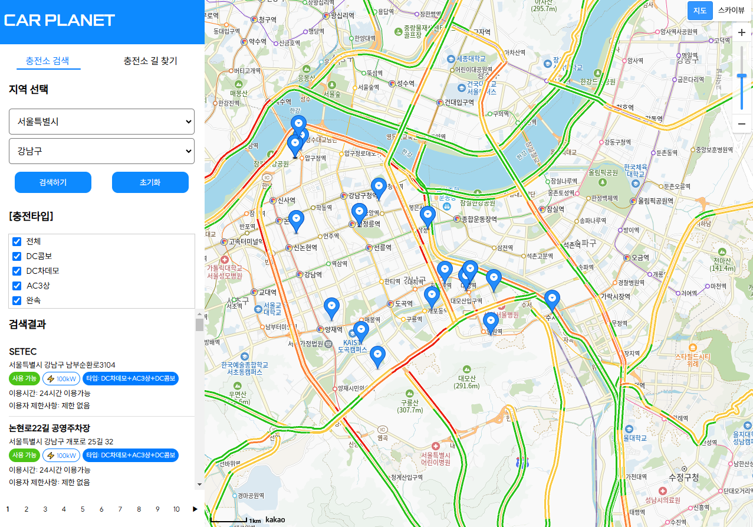
Task: Go to results page 2
Action: [x=27, y=509]
